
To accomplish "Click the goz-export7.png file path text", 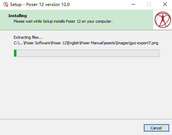I will [x=86, y=43].
